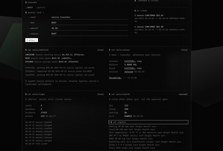Select the balance value '5.0000 SOL'
Viewport: 223px width, 151px height.
click(x=131, y=65)
